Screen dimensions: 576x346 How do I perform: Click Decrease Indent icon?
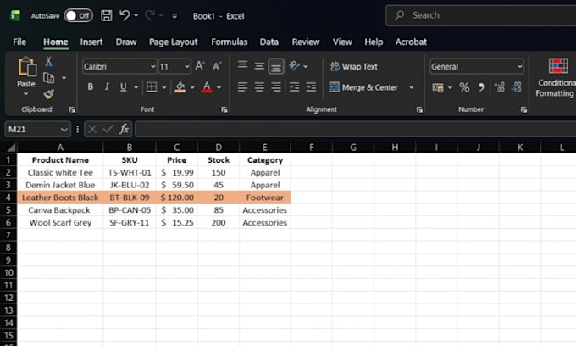tap(294, 87)
